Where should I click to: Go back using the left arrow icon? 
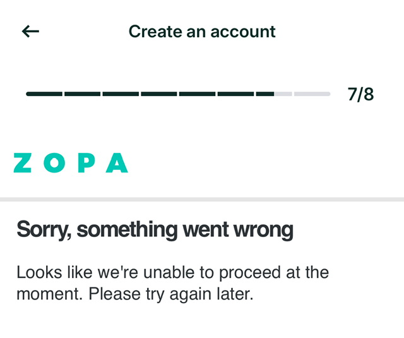click(30, 32)
